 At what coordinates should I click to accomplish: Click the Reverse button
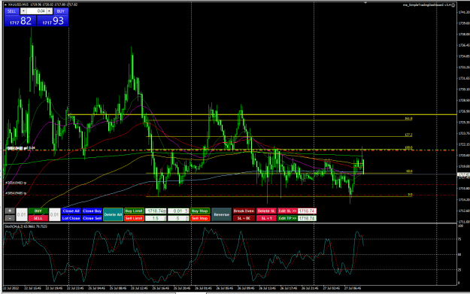(222, 214)
